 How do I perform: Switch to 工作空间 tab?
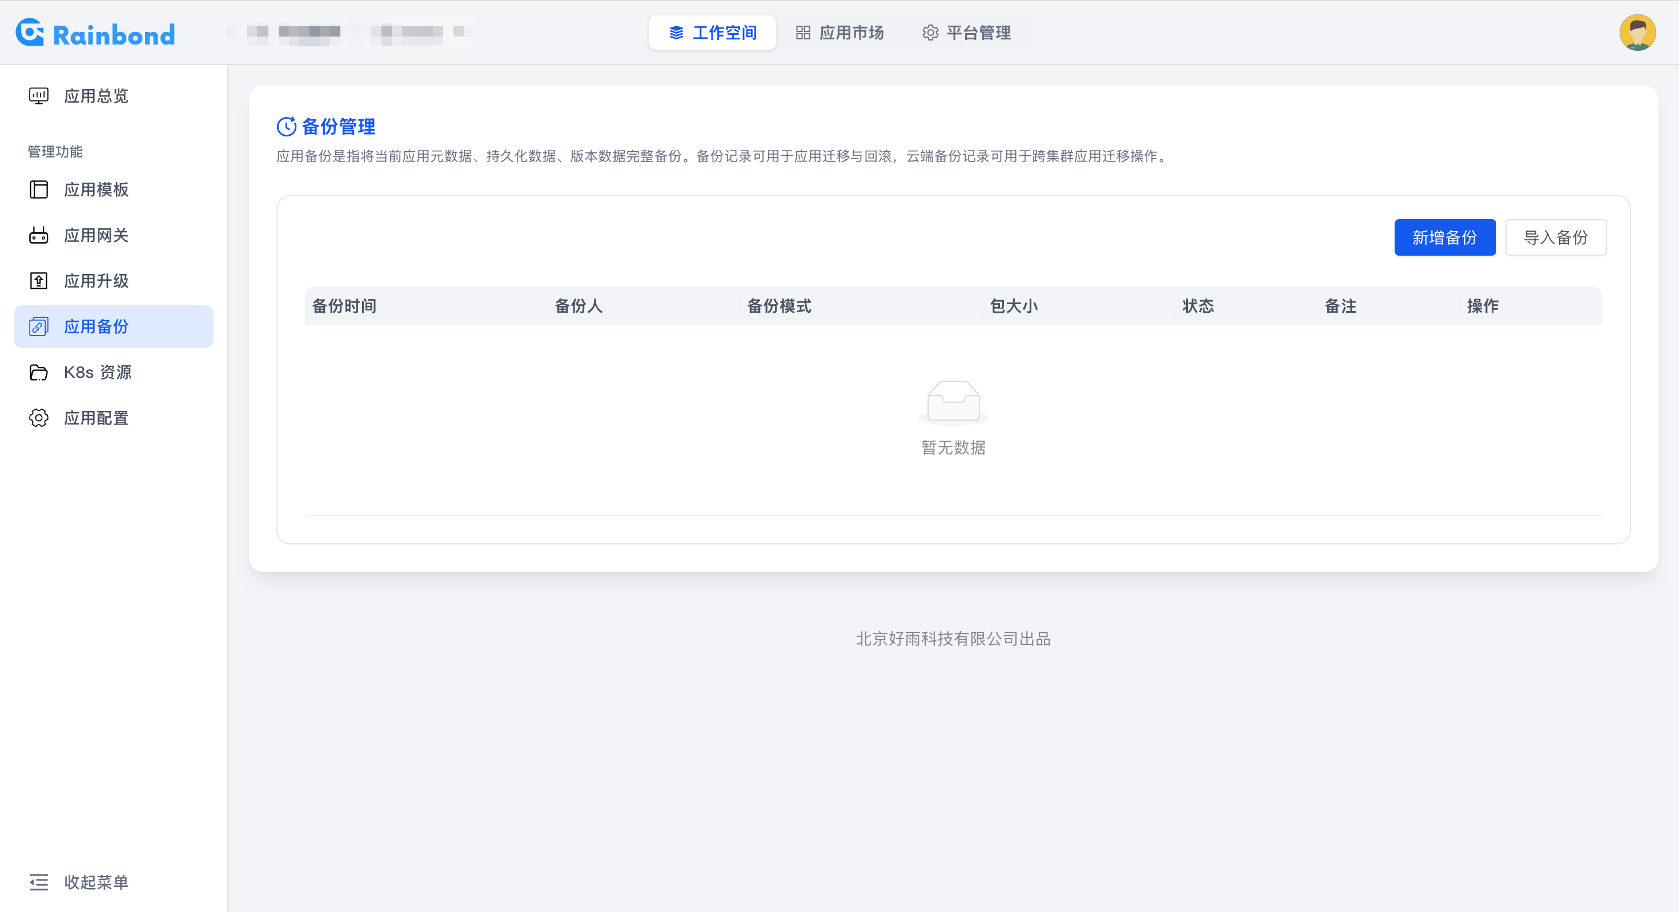(712, 33)
